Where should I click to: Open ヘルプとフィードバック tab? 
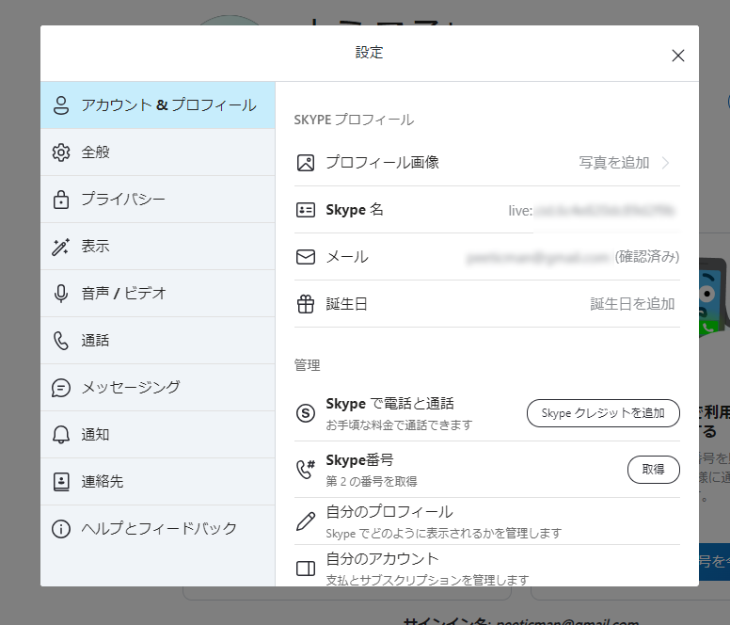(x=158, y=529)
